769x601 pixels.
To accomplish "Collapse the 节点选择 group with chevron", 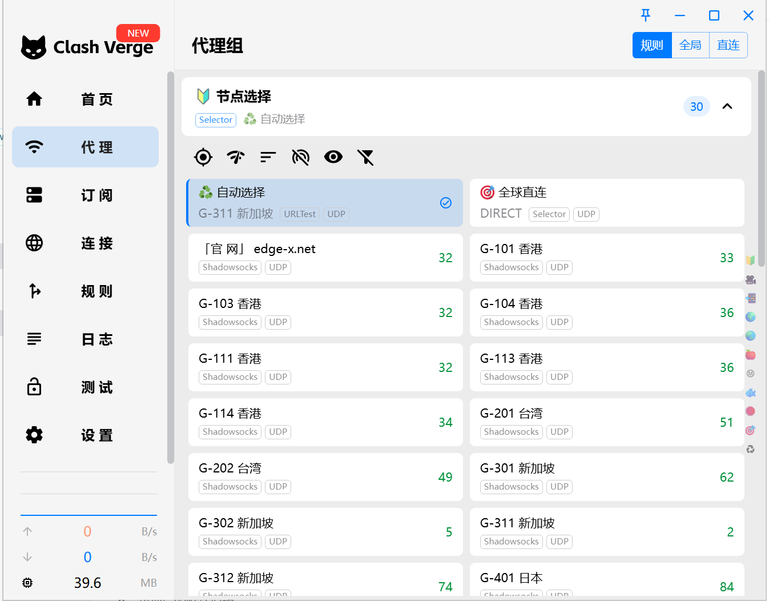I will (x=727, y=106).
